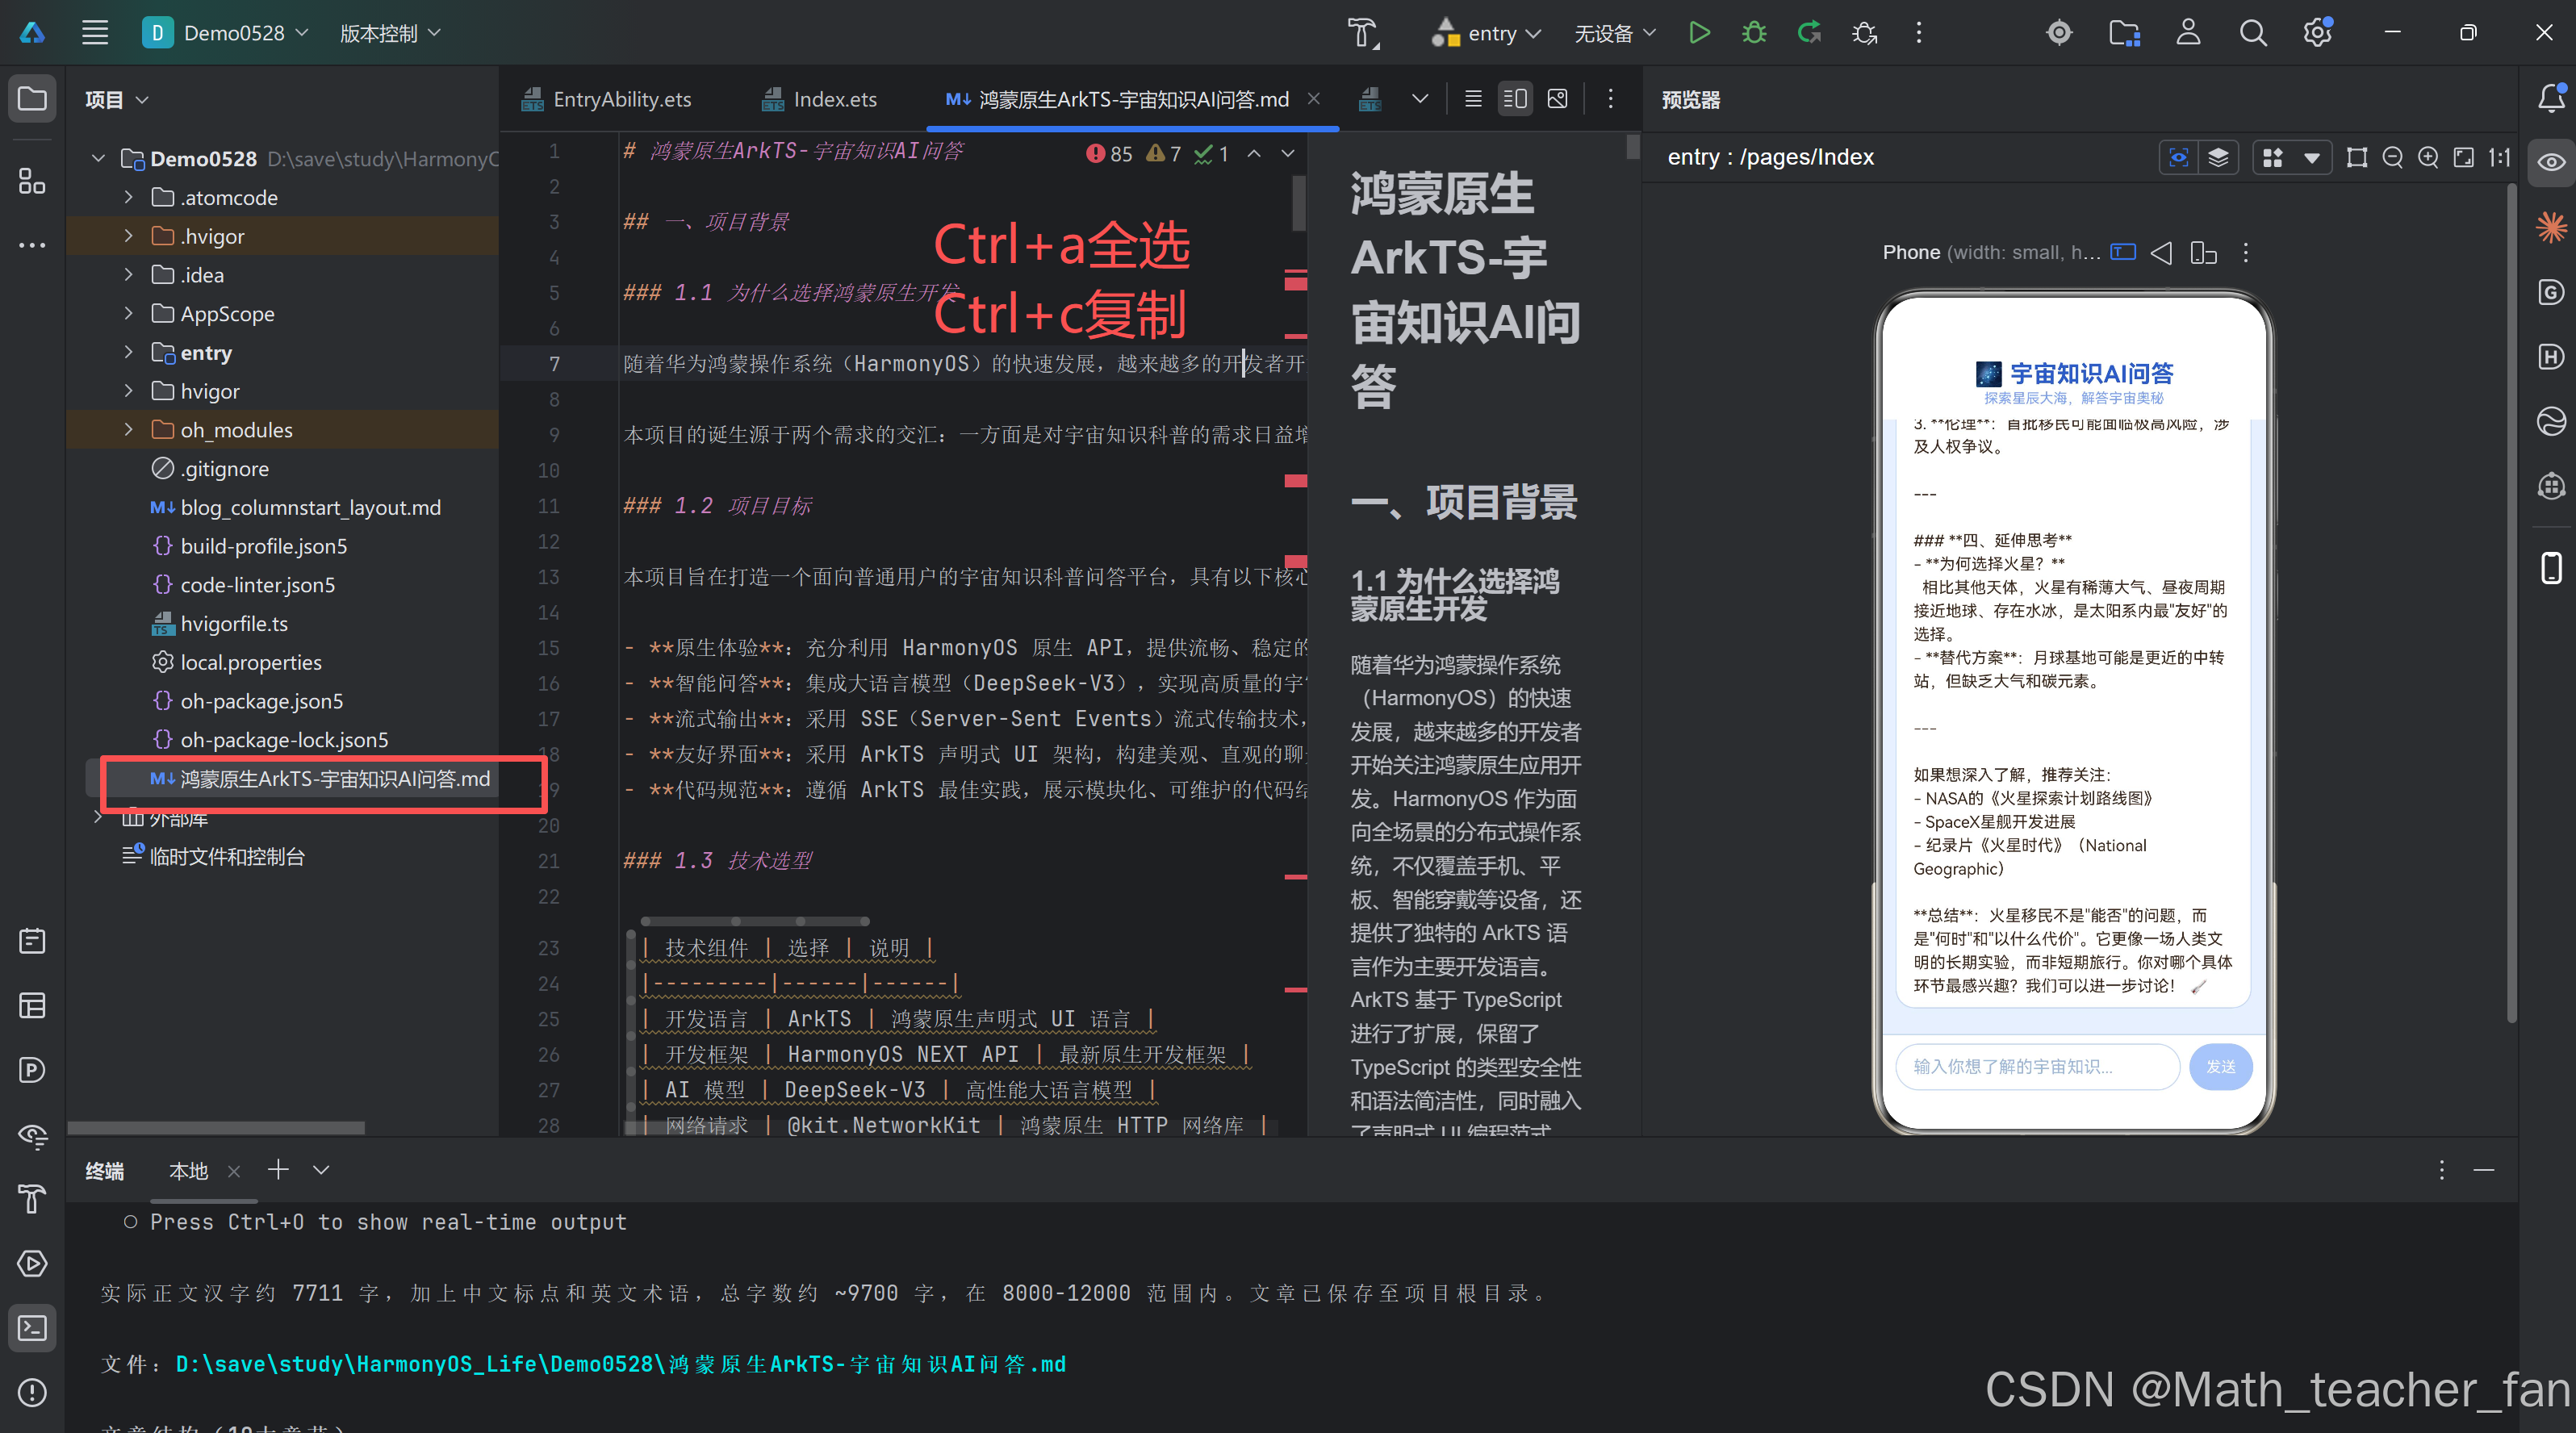Open the settings gear in the title bar
Image resolution: width=2576 pixels, height=1433 pixels.
(2318, 33)
